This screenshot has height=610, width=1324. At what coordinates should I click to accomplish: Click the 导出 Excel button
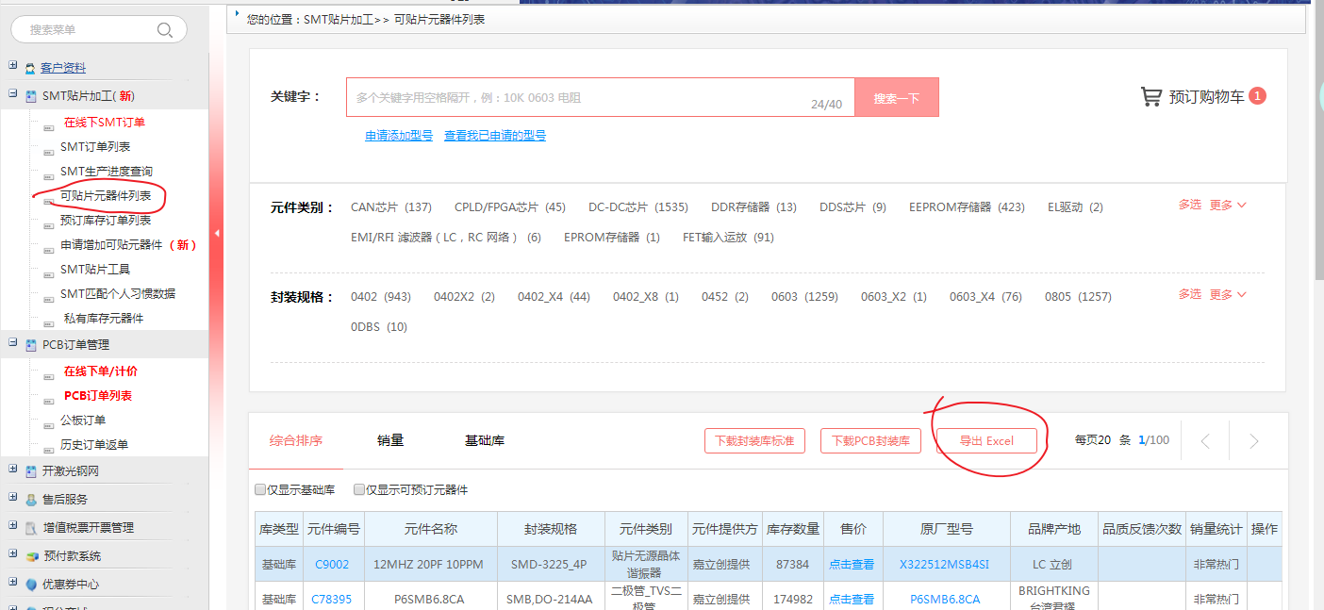[x=986, y=441]
